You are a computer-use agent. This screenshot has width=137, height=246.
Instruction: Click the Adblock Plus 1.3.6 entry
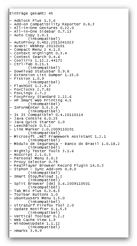34,21
